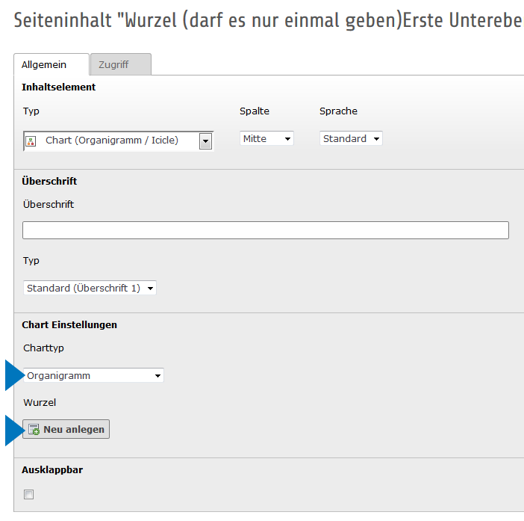
Task: Click the arrow button of the content Typ selector
Action: pos(205,141)
